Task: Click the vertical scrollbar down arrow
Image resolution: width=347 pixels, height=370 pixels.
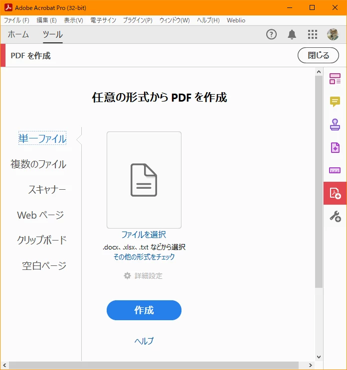Action: (x=319, y=357)
